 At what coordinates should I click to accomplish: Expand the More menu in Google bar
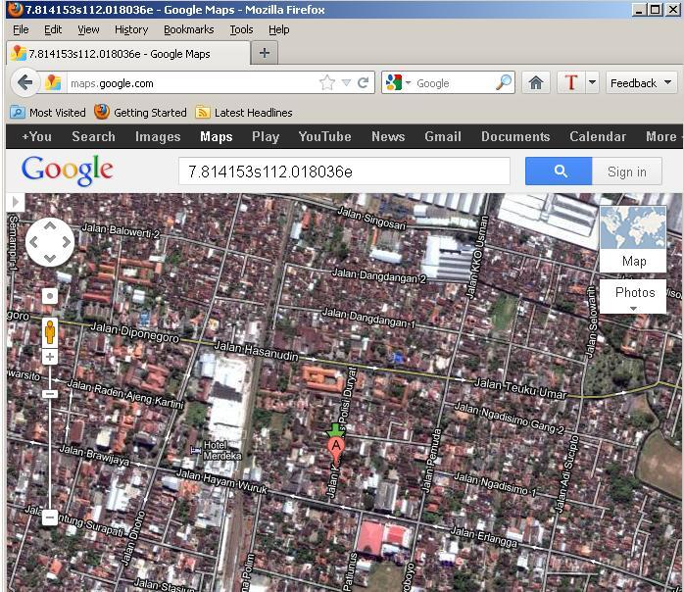click(662, 136)
